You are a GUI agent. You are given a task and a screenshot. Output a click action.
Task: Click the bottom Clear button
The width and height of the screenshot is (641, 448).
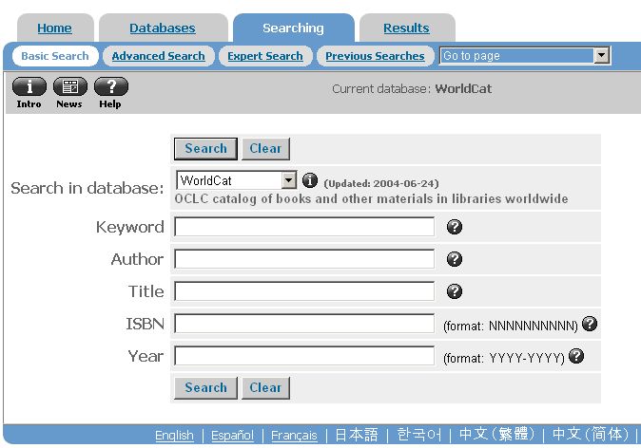(x=265, y=387)
